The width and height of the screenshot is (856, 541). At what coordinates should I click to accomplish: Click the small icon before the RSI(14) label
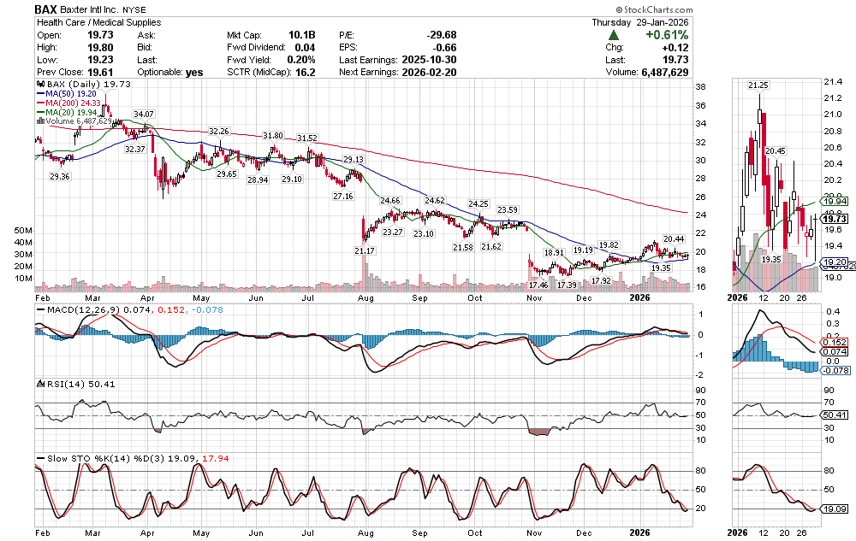click(39, 384)
